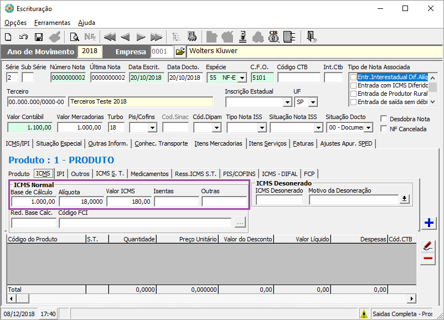Click the document with arrows toolbar icon

coord(290,37)
